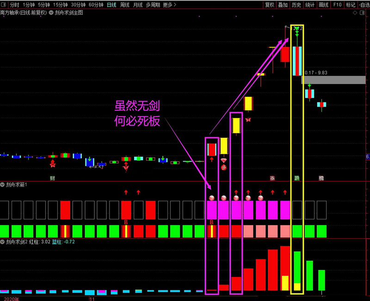Click the 蓝柱: -0.72 value
370x301 pixels.
click(x=63, y=241)
